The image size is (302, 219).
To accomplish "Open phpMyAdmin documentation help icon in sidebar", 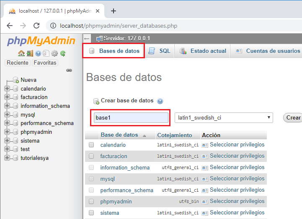I will (x=38, y=53).
